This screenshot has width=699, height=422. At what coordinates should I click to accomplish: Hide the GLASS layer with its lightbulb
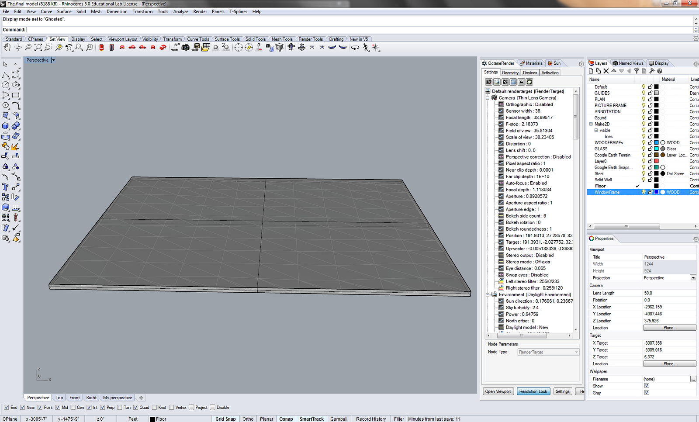[x=644, y=149]
